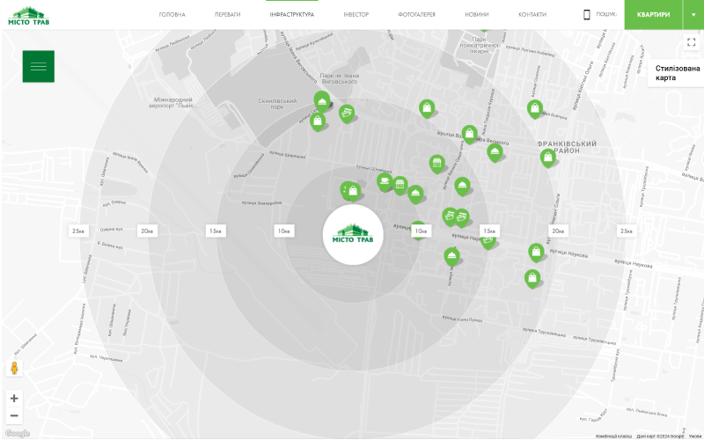Viewport: 704px width, 440px height.
Task: Click the Парк ім. Івана Виговського label
Action: [340, 78]
